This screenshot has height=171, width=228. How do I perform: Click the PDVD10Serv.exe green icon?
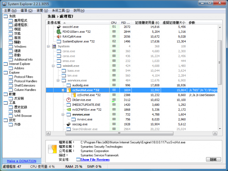pos(59,32)
